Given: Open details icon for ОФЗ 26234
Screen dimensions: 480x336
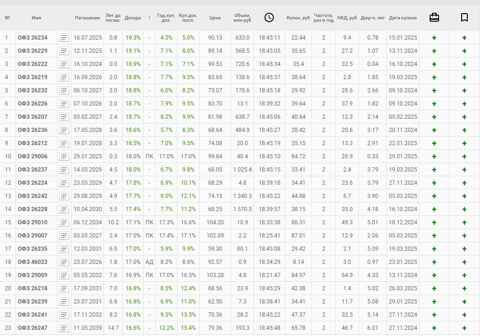Looking at the screenshot, I should (64, 38).
